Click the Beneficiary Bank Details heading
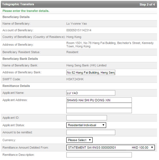Viewport: 159px width, 160px height. [20, 59]
